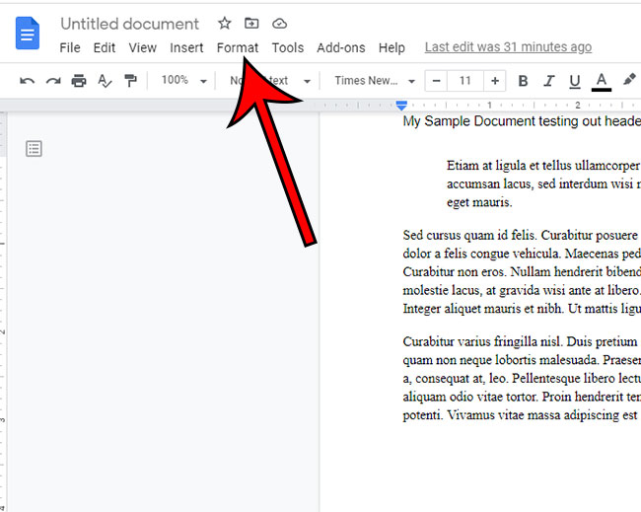Open the 100% zoom dropdown
The height and width of the screenshot is (512, 641).
coord(183,81)
